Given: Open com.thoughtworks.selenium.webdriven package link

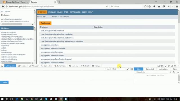Looking at the screenshot, I should click(57, 38).
